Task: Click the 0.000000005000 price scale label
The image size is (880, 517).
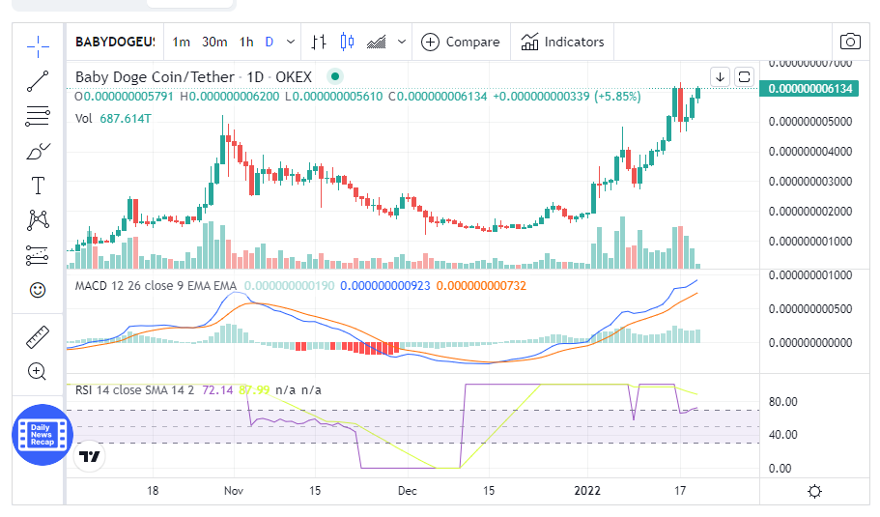Action: 810,121
